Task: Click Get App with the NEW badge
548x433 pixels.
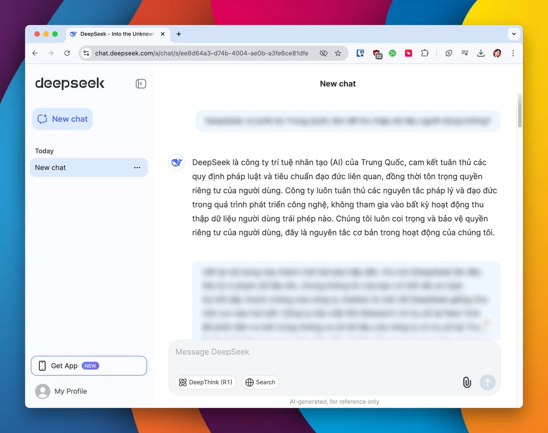Action: click(89, 366)
